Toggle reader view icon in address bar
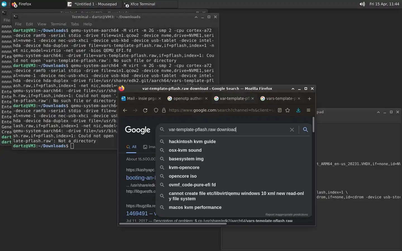Viewport: 402px width, 251px height. (x=280, y=110)
